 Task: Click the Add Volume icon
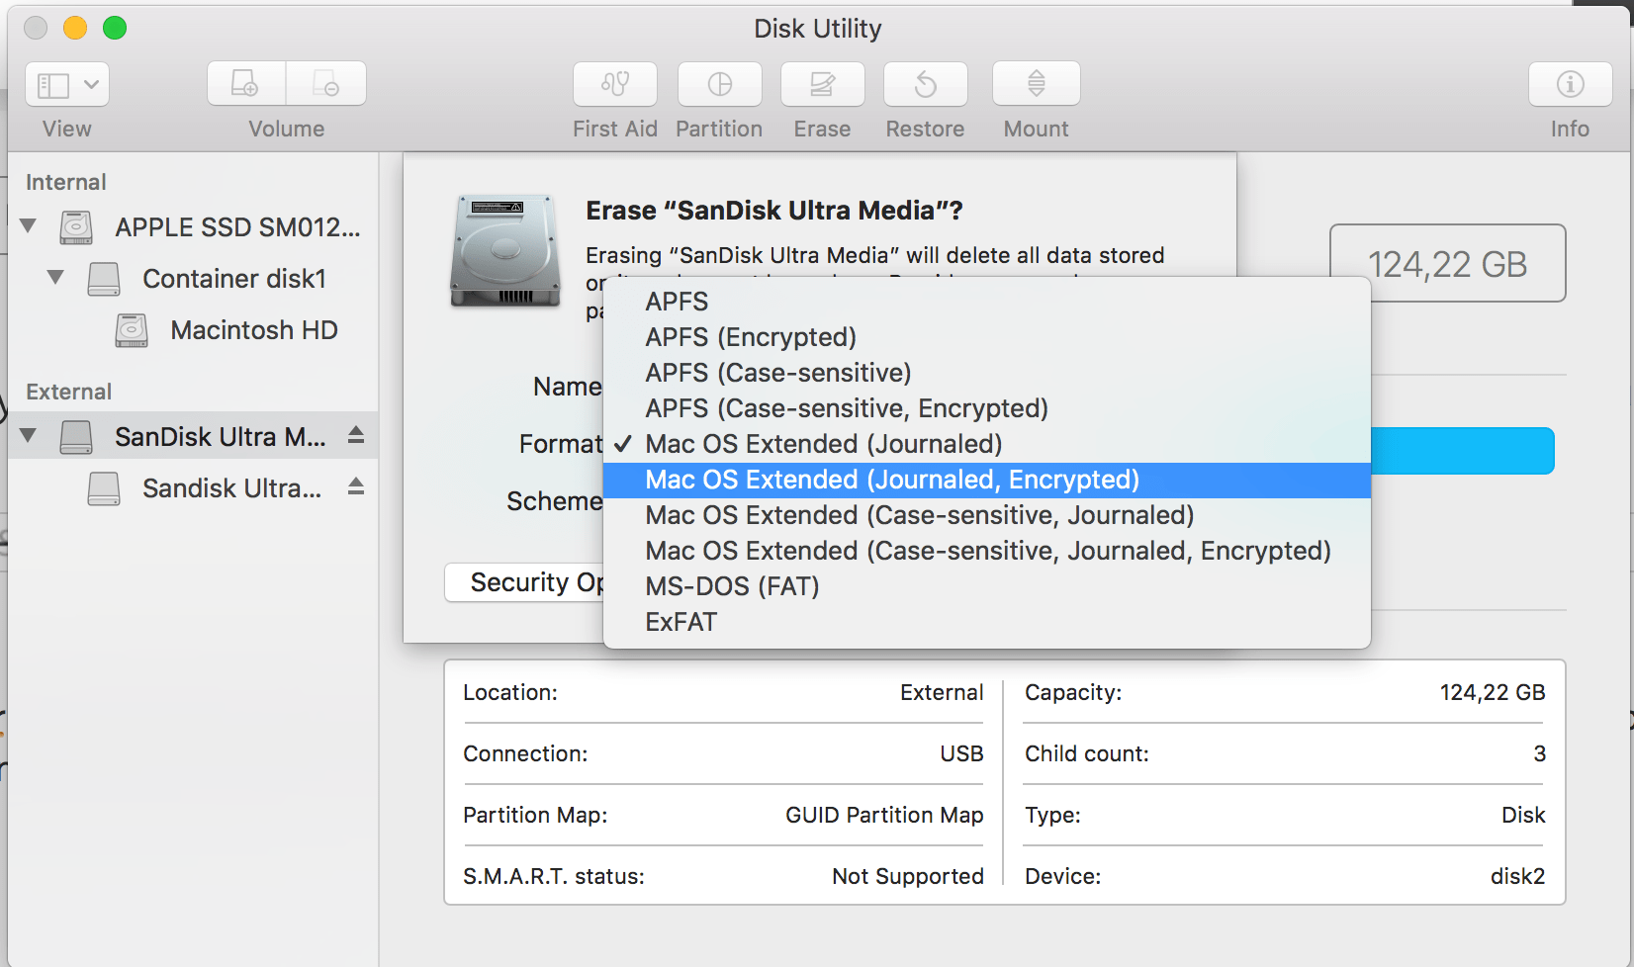244,84
